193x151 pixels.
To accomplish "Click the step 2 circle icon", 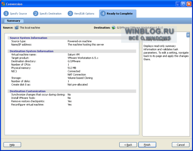I will [36, 13].
